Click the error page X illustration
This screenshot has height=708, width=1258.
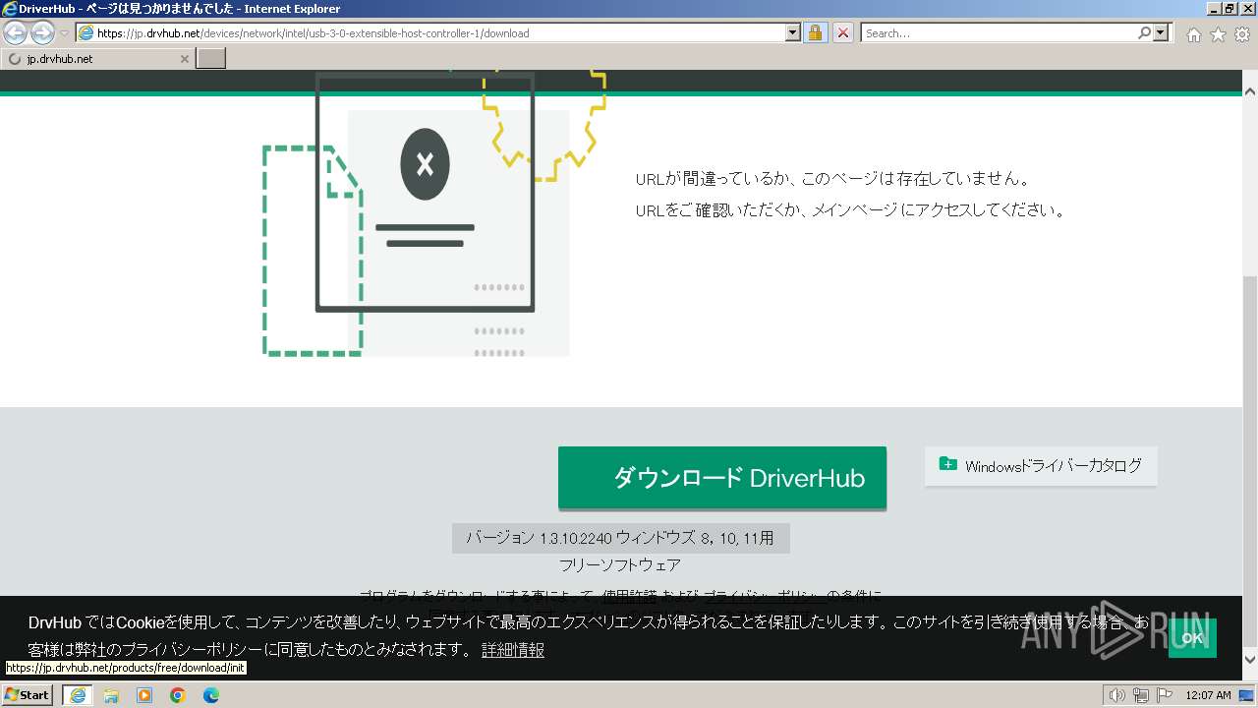click(426, 164)
